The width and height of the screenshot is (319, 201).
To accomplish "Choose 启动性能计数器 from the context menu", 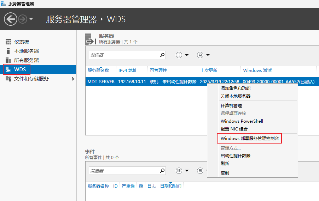I will 236,156.
